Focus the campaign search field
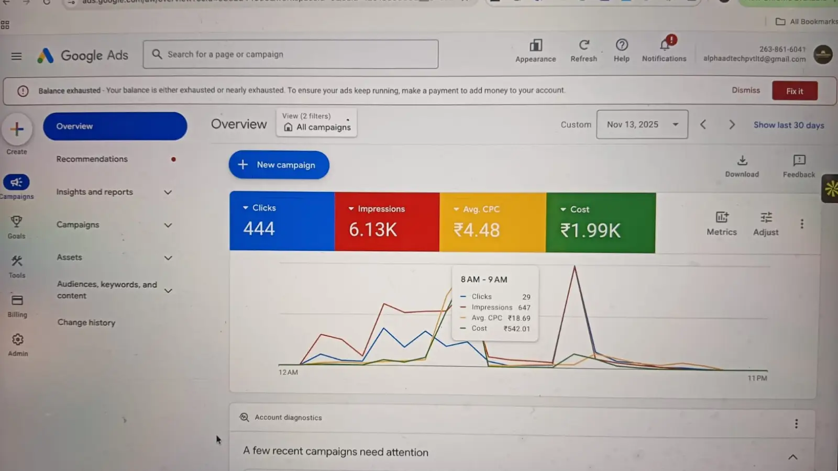The width and height of the screenshot is (838, 471). (x=291, y=54)
